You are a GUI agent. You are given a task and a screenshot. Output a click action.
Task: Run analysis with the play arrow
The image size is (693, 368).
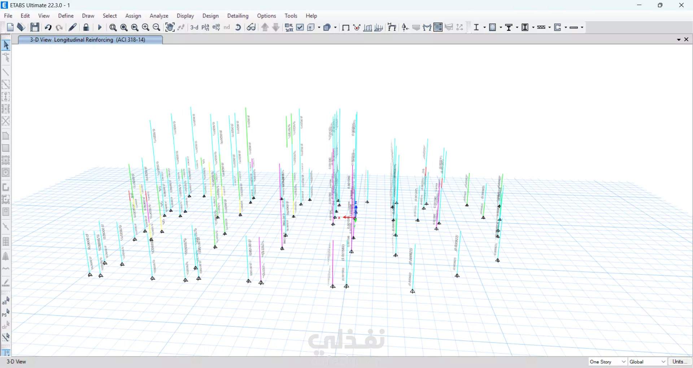point(100,27)
